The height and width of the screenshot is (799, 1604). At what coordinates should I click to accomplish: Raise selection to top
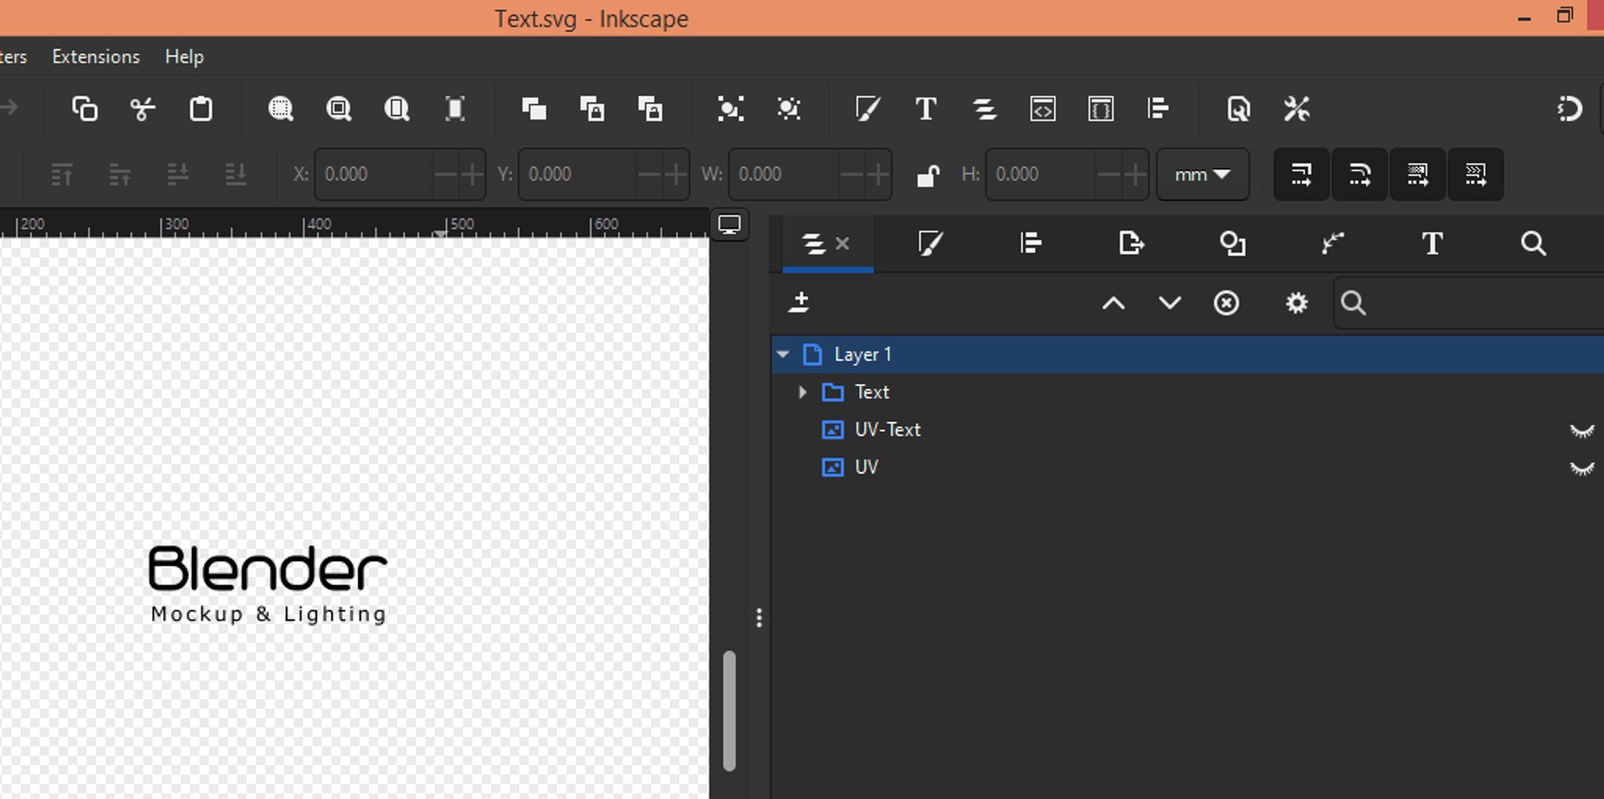62,174
